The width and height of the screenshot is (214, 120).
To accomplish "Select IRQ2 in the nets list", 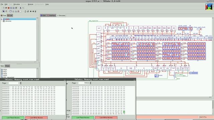I will coord(5,73).
